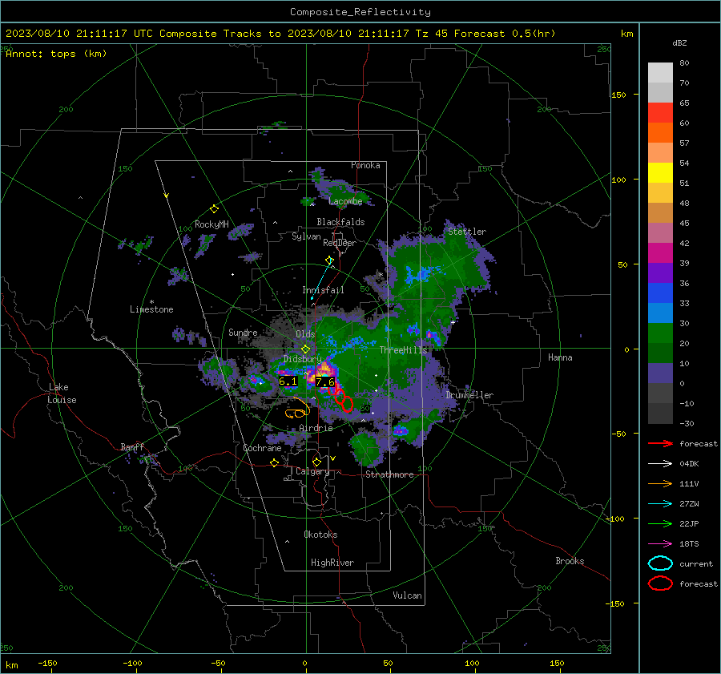
Task: Click the Annot: tops (km) label
Action: (x=56, y=54)
